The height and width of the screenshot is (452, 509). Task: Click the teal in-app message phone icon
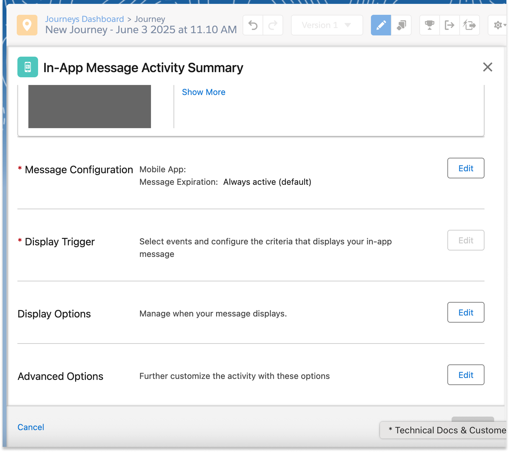[x=28, y=67]
